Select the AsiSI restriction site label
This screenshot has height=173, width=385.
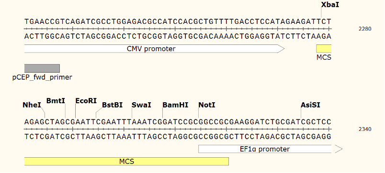tap(310, 105)
